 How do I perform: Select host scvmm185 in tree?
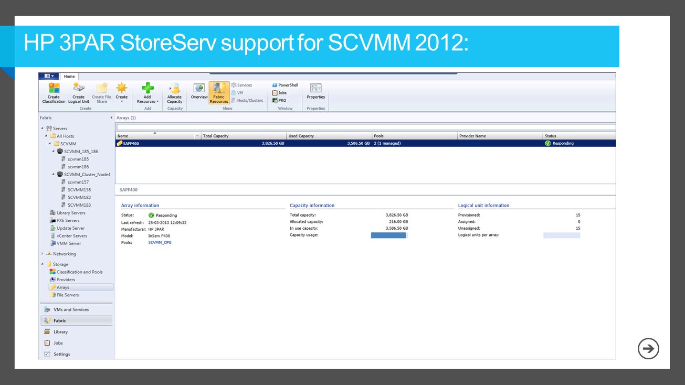tap(75, 159)
